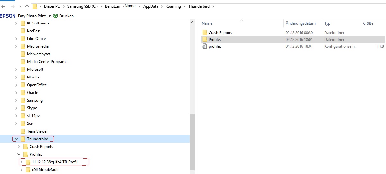Select LibreOffice tree item
Screen dimensions: 386x174
coord(36,39)
